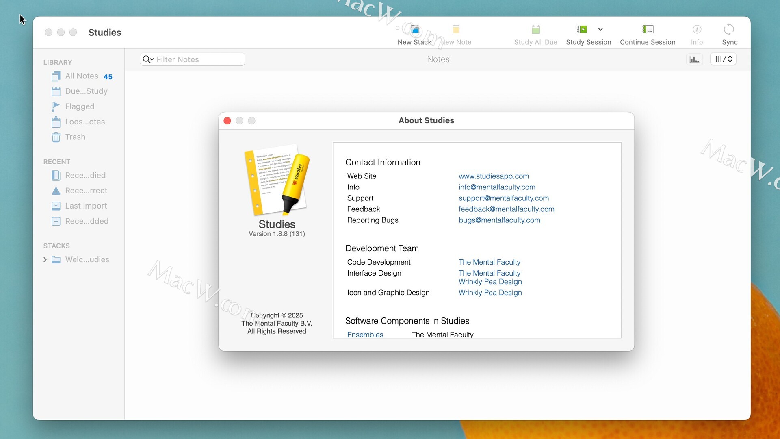Click the Version 1.8.8 (131) text
The image size is (780, 439).
[x=277, y=234]
